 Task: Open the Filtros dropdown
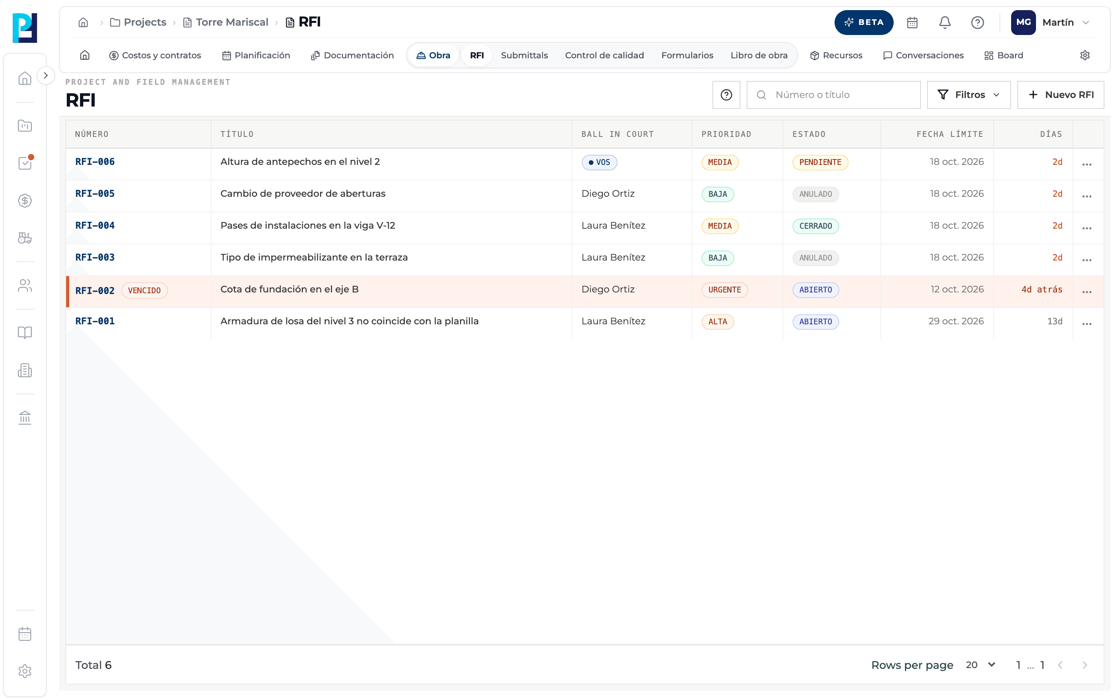click(x=969, y=95)
